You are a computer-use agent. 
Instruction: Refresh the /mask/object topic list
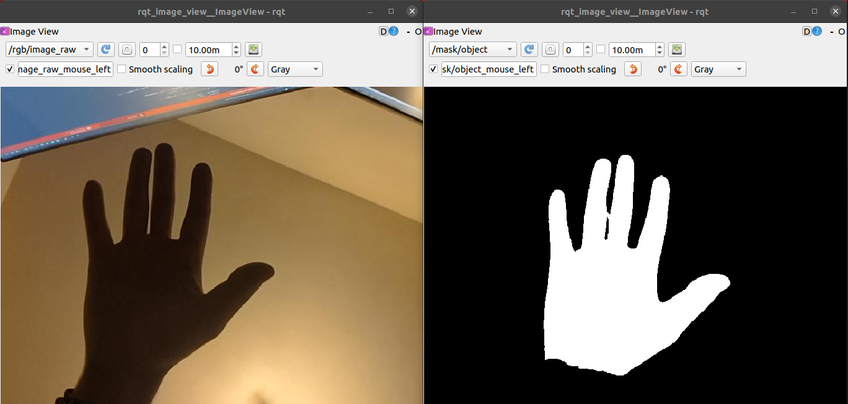pyautogui.click(x=529, y=50)
